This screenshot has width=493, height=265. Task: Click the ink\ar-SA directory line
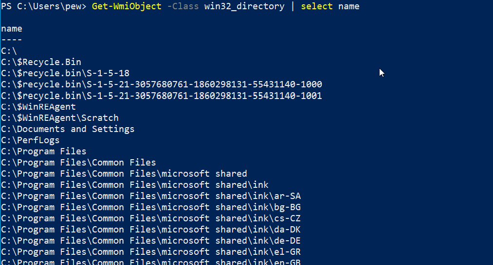pos(151,196)
